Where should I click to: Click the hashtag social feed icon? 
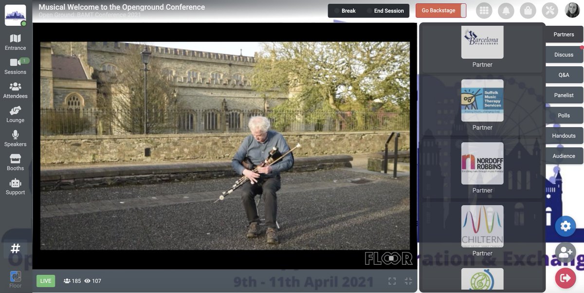click(x=16, y=249)
